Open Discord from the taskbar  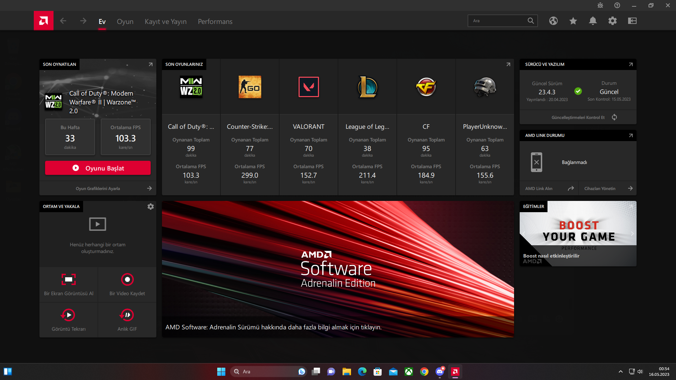click(x=440, y=372)
